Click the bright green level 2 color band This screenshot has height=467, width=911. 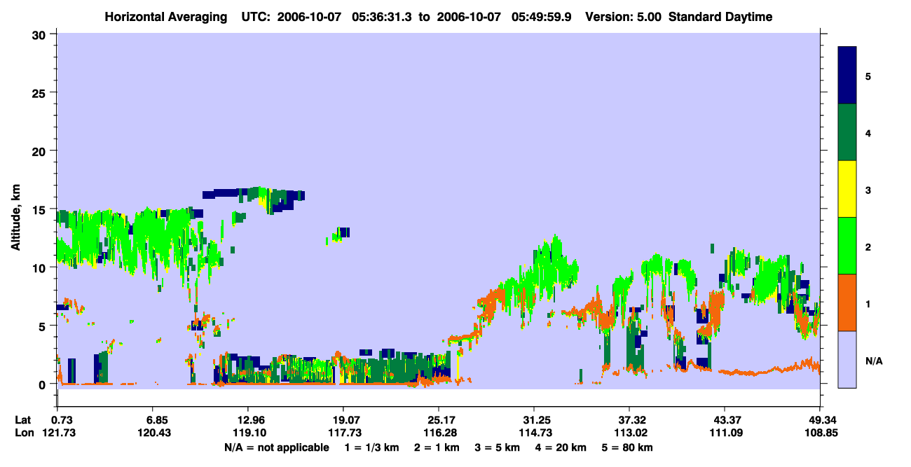click(x=847, y=246)
